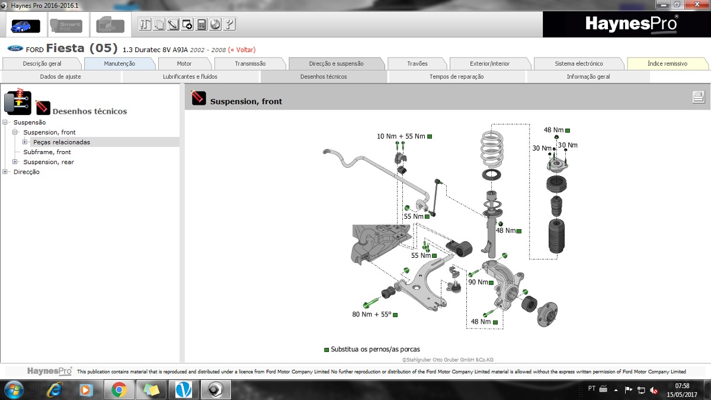The height and width of the screenshot is (400, 711).
Task: Click the « Voltar link
Action: (x=242, y=49)
